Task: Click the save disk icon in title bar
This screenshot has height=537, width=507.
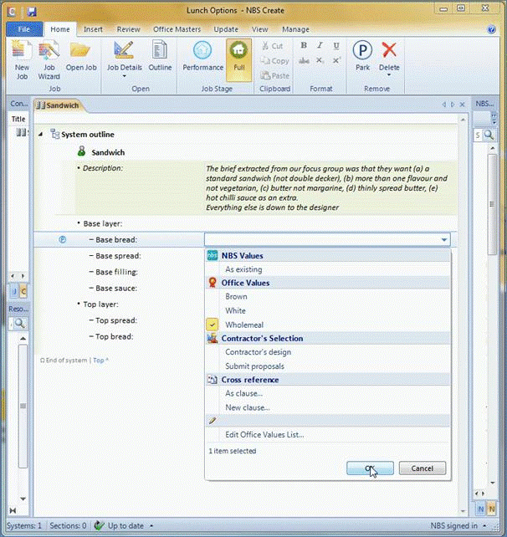Action: [x=32, y=12]
